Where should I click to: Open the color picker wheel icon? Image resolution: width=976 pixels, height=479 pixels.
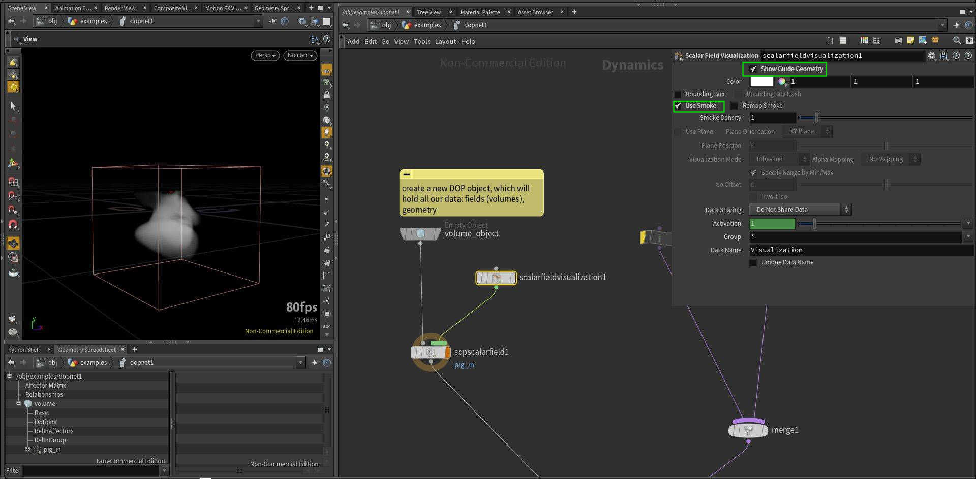click(782, 81)
